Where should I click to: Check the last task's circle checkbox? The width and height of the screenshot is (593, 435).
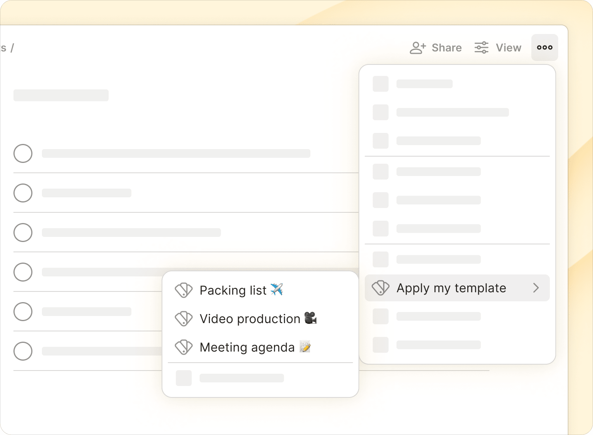[23, 351]
